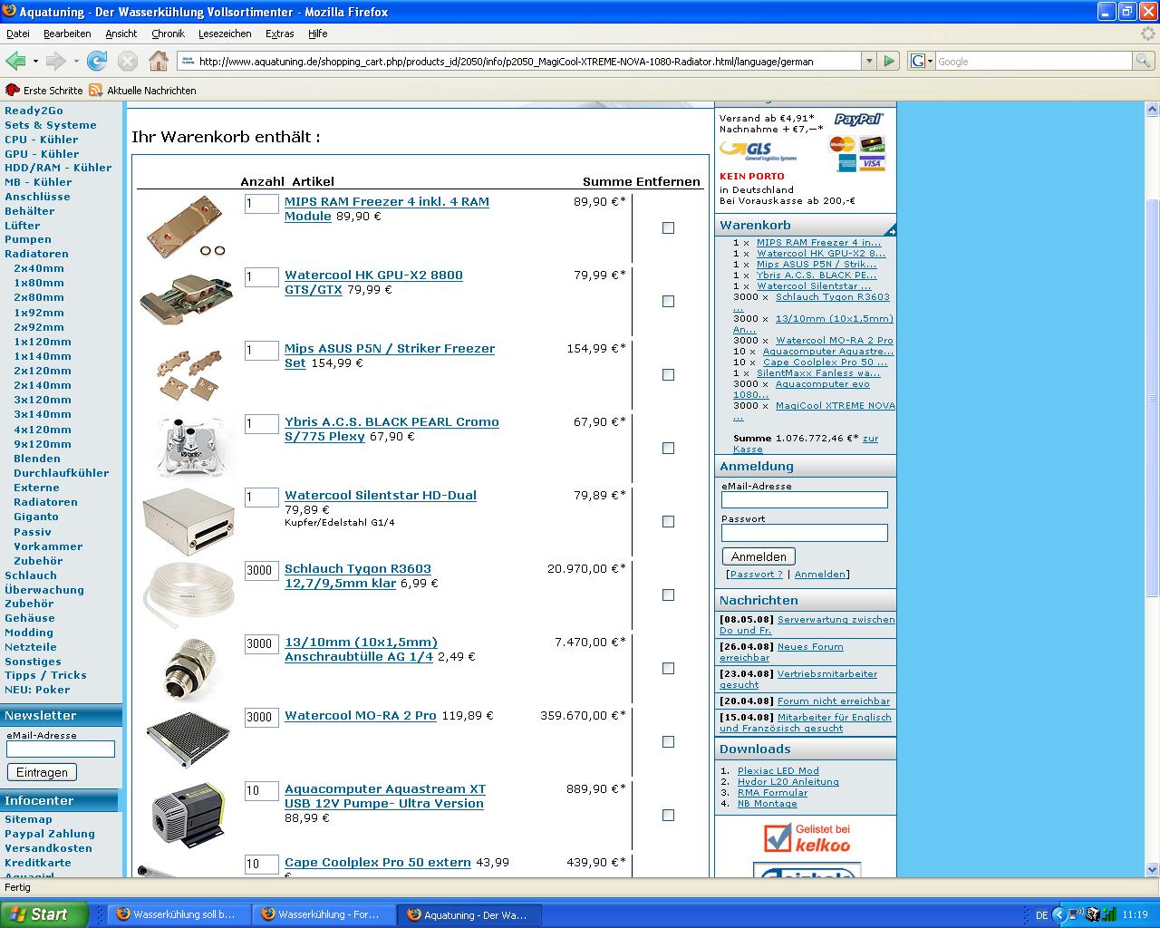The width and height of the screenshot is (1160, 928).
Task: Open Hydor L20 Anleitung download link
Action: (788, 781)
